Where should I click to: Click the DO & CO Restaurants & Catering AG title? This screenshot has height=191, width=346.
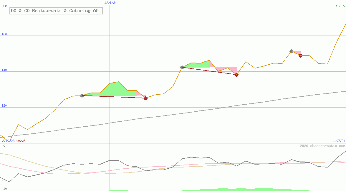click(56, 11)
